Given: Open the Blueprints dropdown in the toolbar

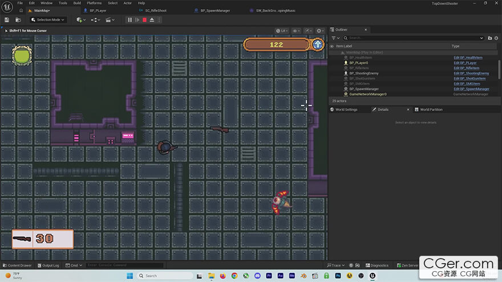Looking at the screenshot, I should 95,20.
